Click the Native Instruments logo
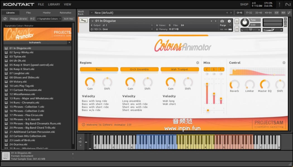Viewport: 293px width, 167px height. point(288,4)
